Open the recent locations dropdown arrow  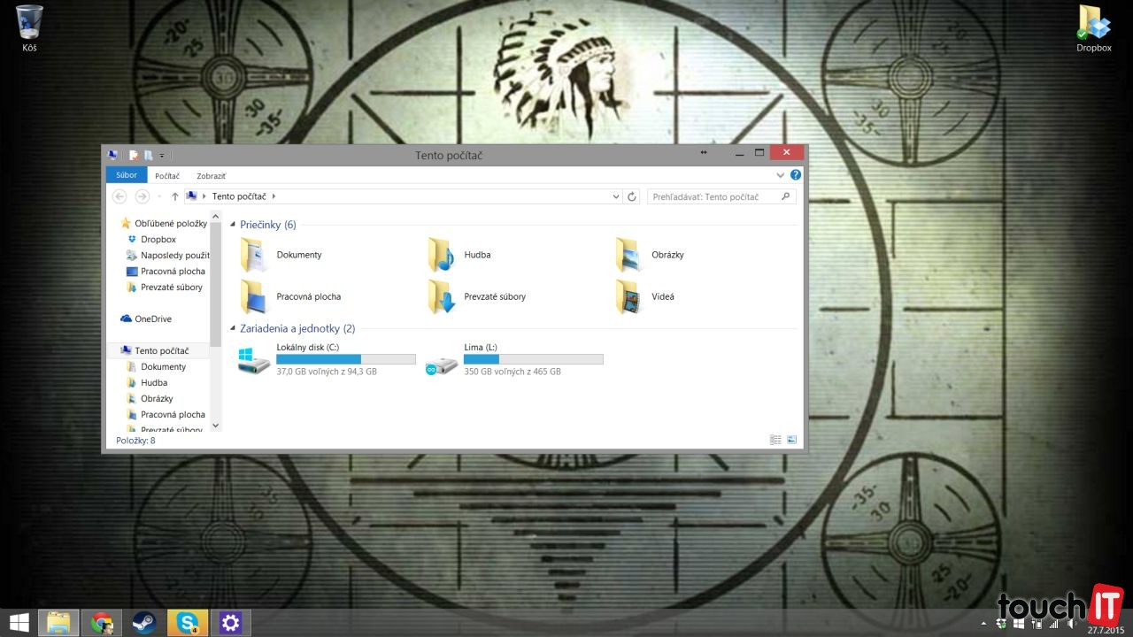[159, 196]
